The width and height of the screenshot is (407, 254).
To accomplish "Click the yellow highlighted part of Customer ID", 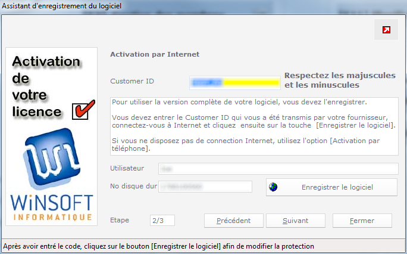I will [x=251, y=83].
